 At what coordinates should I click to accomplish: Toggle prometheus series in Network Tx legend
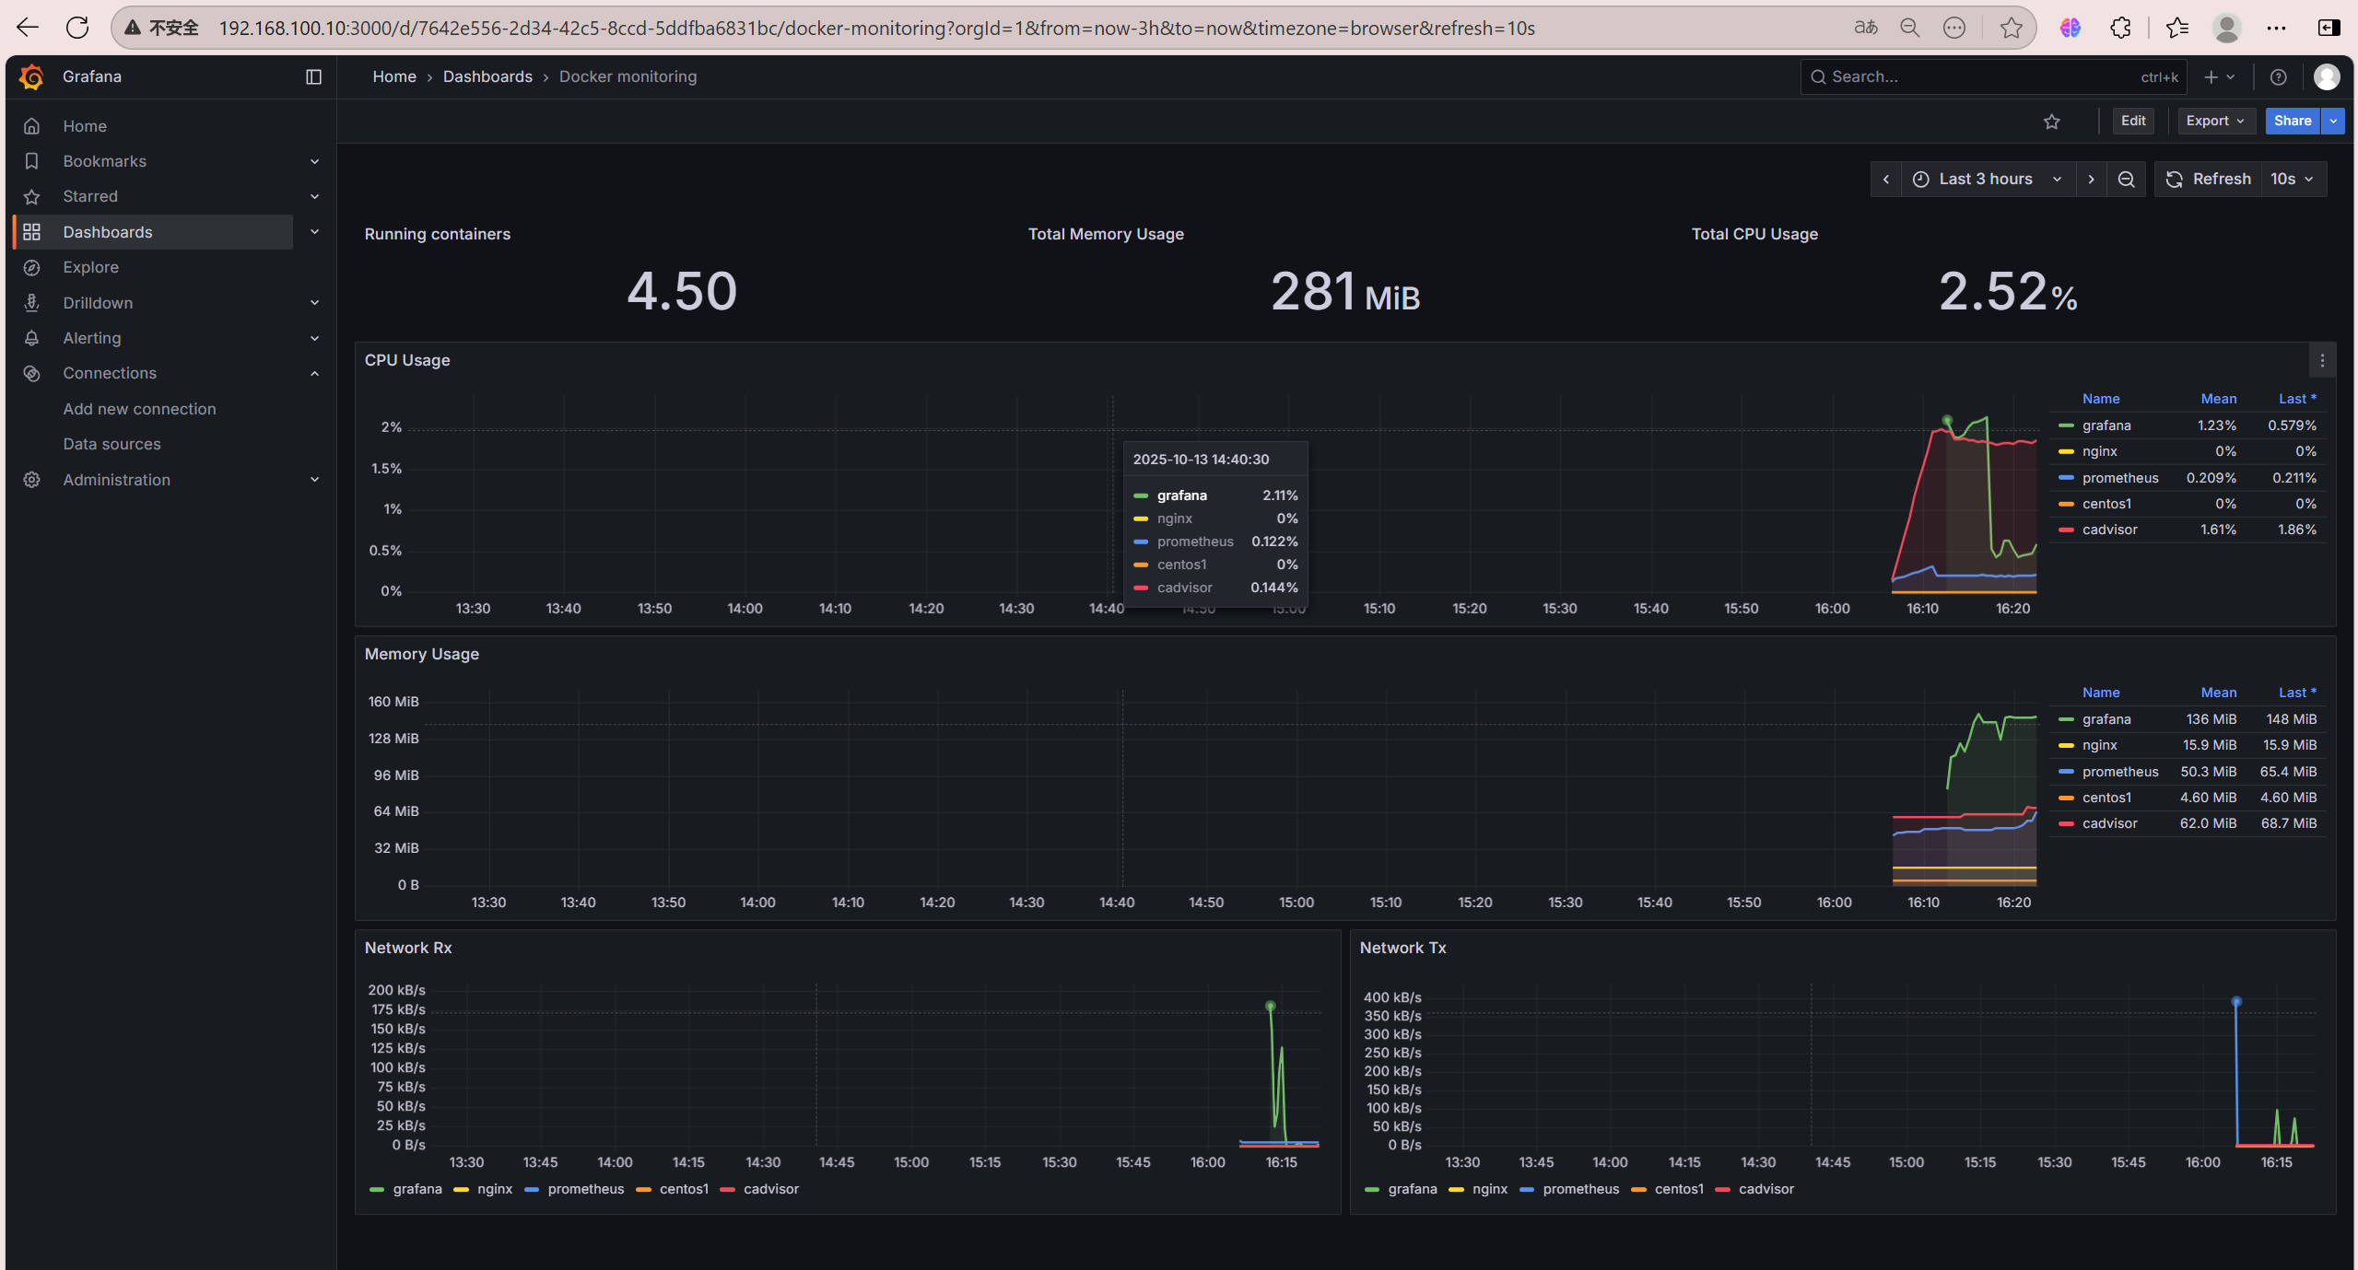coord(1580,1189)
